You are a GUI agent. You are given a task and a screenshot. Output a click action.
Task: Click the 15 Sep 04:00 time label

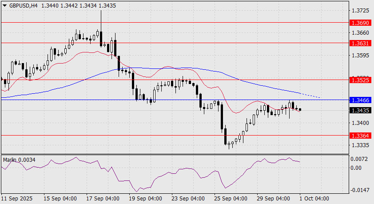(x=60, y=199)
